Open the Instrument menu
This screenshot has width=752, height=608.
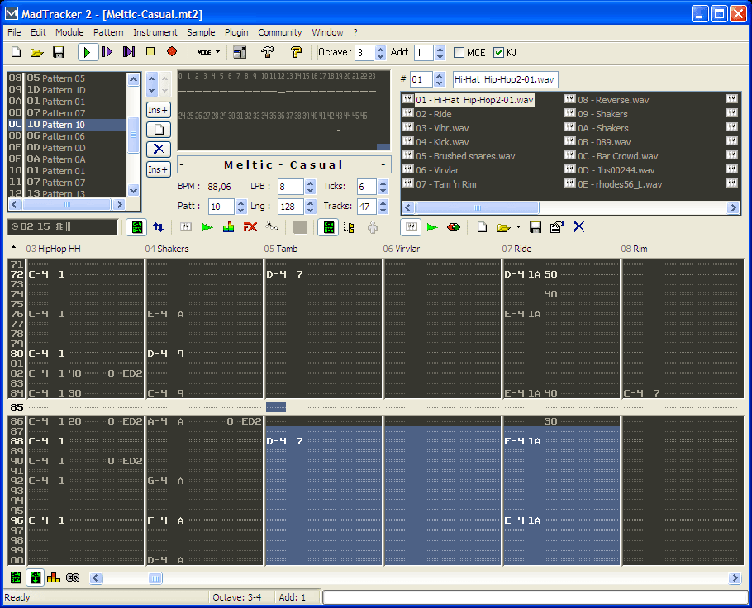(x=155, y=32)
